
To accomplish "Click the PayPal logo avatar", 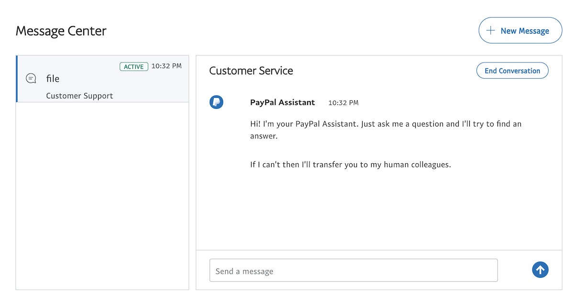I will tap(216, 102).
